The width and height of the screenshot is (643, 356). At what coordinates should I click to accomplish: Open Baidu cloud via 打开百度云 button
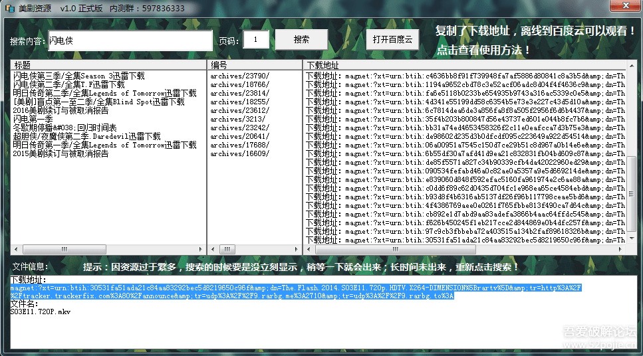[392, 40]
